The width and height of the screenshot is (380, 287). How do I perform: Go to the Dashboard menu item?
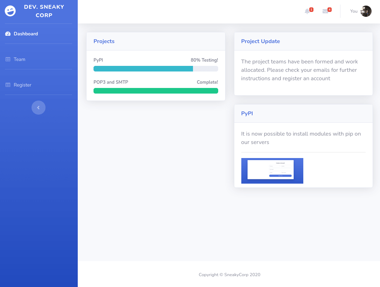click(26, 34)
